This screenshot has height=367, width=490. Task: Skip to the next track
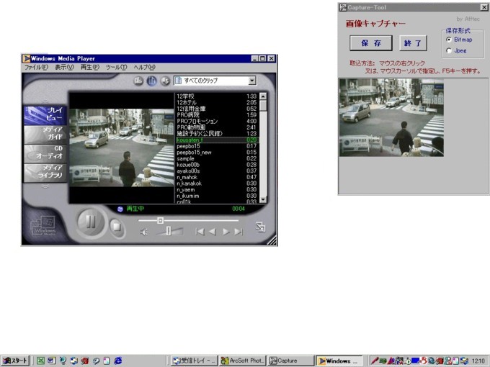pyautogui.click(x=239, y=232)
